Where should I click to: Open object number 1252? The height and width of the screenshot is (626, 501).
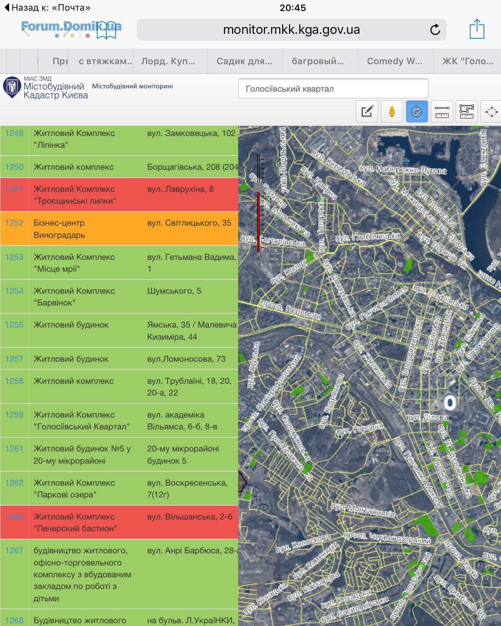point(14,223)
